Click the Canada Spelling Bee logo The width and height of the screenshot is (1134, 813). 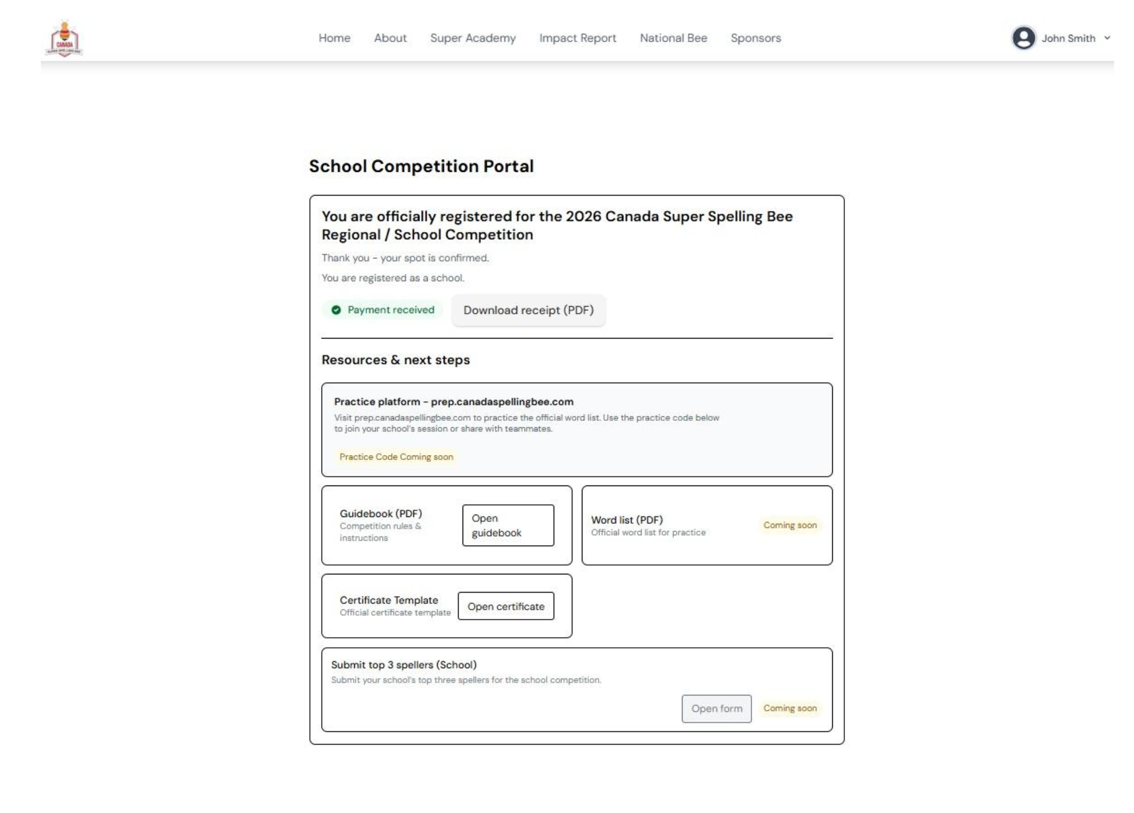tap(65, 39)
